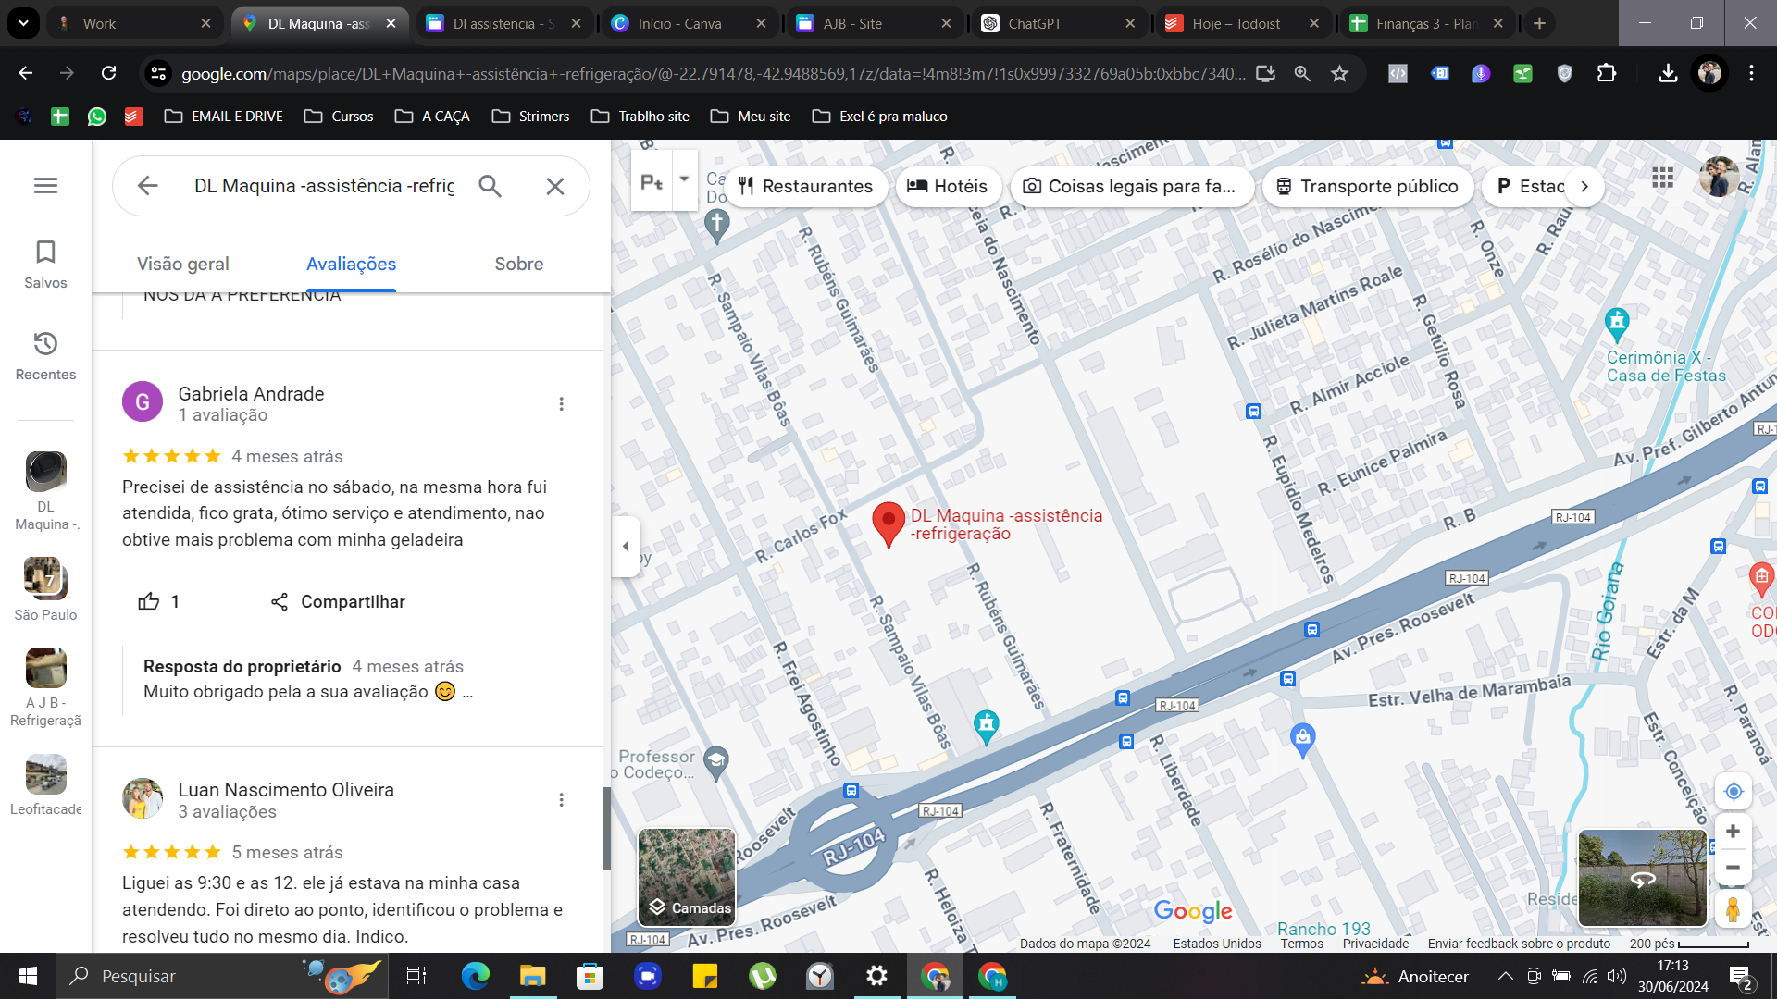Open Gabriela Andrade's reviewer profile
Image resolution: width=1777 pixels, height=999 pixels.
[251, 394]
